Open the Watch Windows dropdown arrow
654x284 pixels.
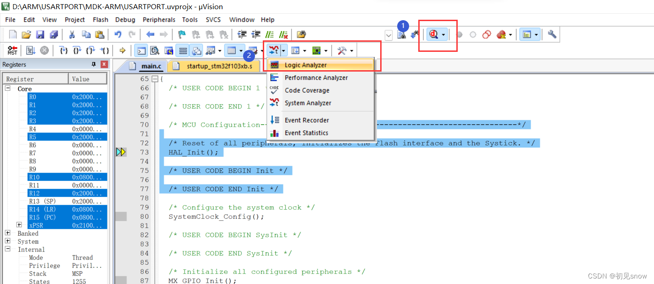(x=220, y=50)
